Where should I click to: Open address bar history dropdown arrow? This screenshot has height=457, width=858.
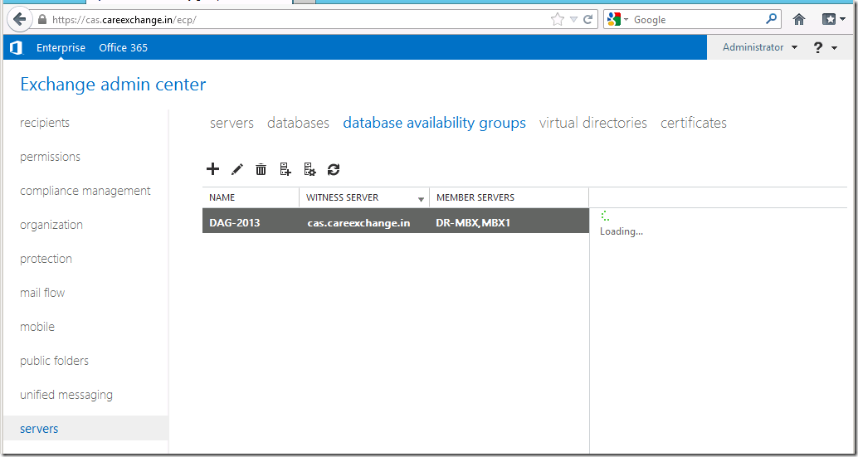point(573,20)
